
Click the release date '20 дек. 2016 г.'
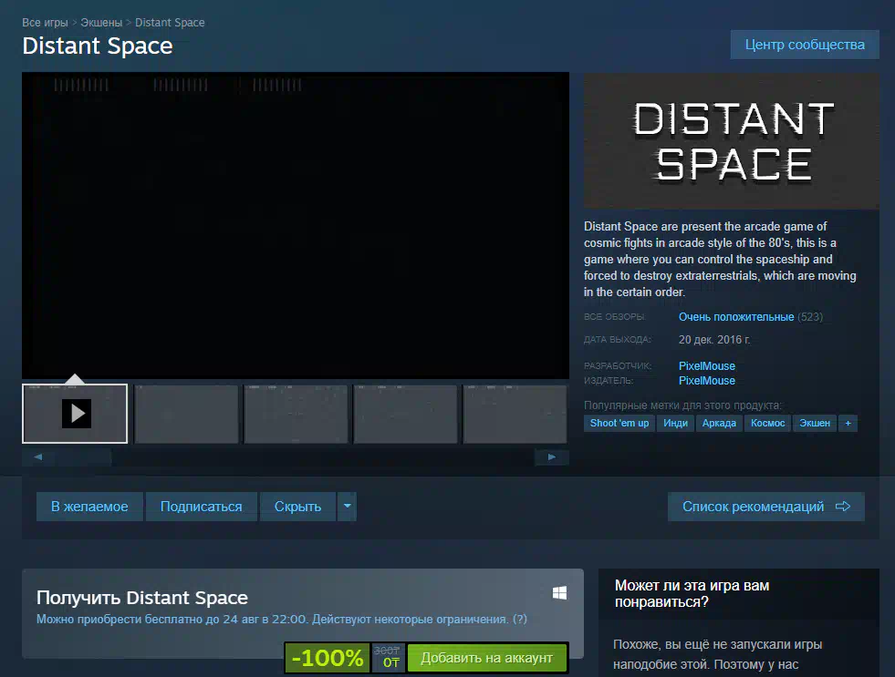(x=714, y=340)
